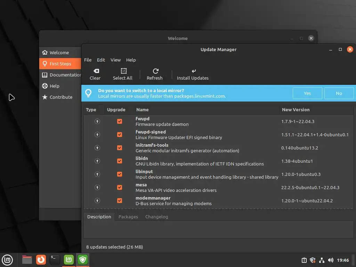Click the type arrow icon for mesa

point(97,187)
